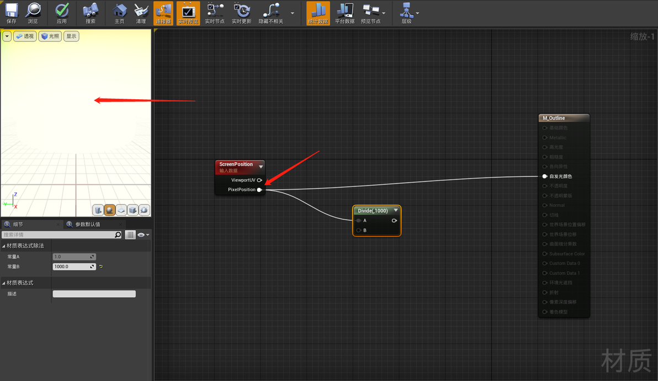
Task: Click the 描述 description text field
Action: point(94,294)
